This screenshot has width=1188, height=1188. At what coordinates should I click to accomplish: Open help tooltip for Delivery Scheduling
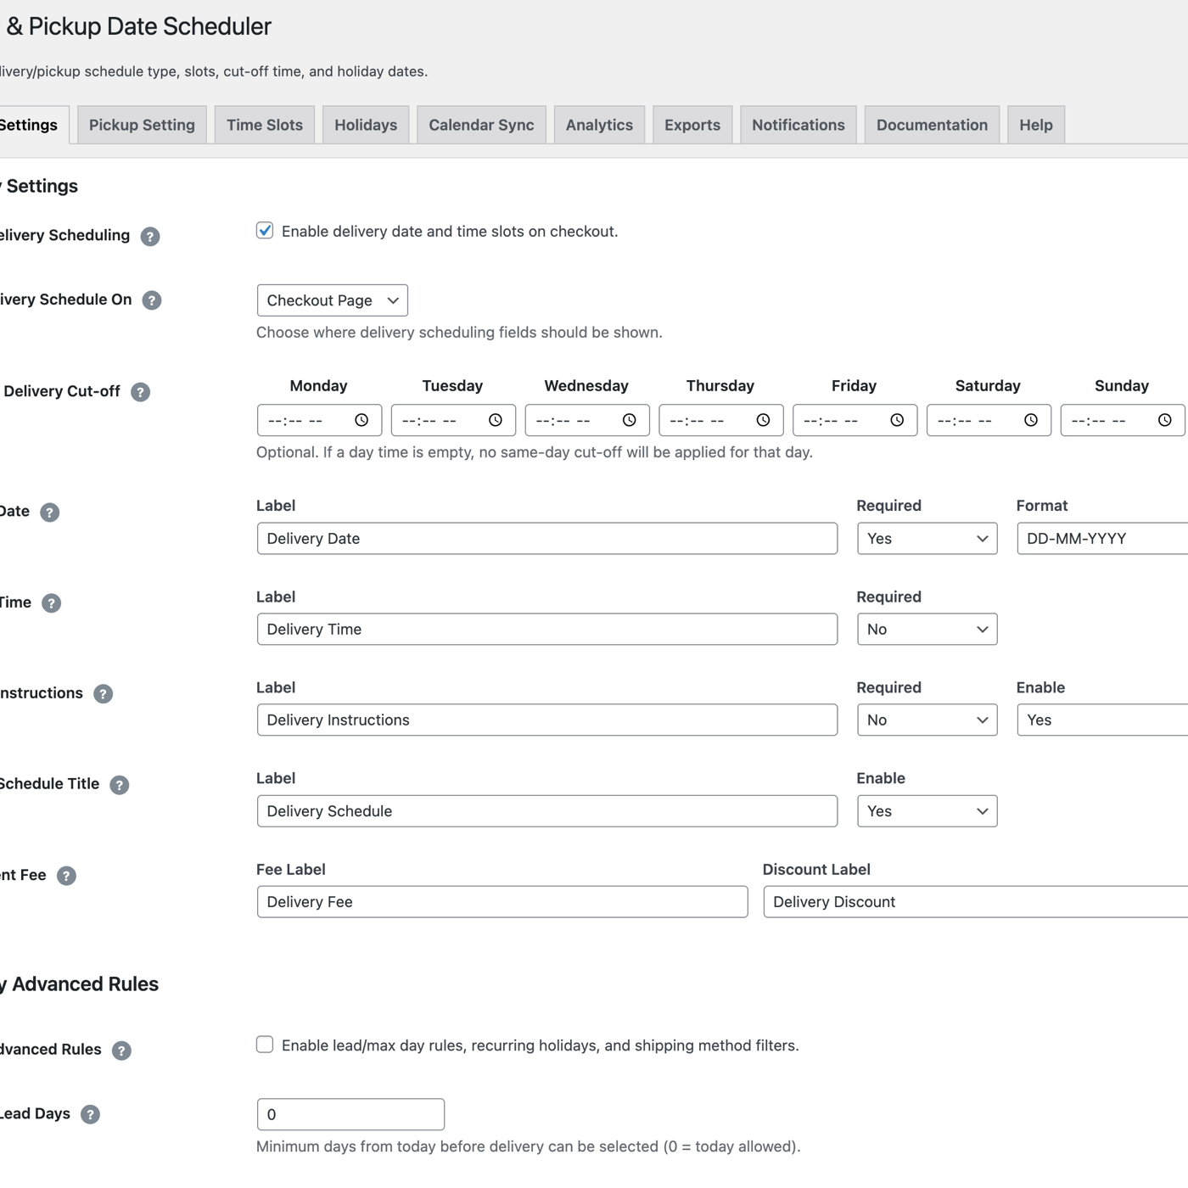[150, 237]
